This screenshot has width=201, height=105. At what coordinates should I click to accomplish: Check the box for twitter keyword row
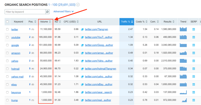tap(7, 29)
